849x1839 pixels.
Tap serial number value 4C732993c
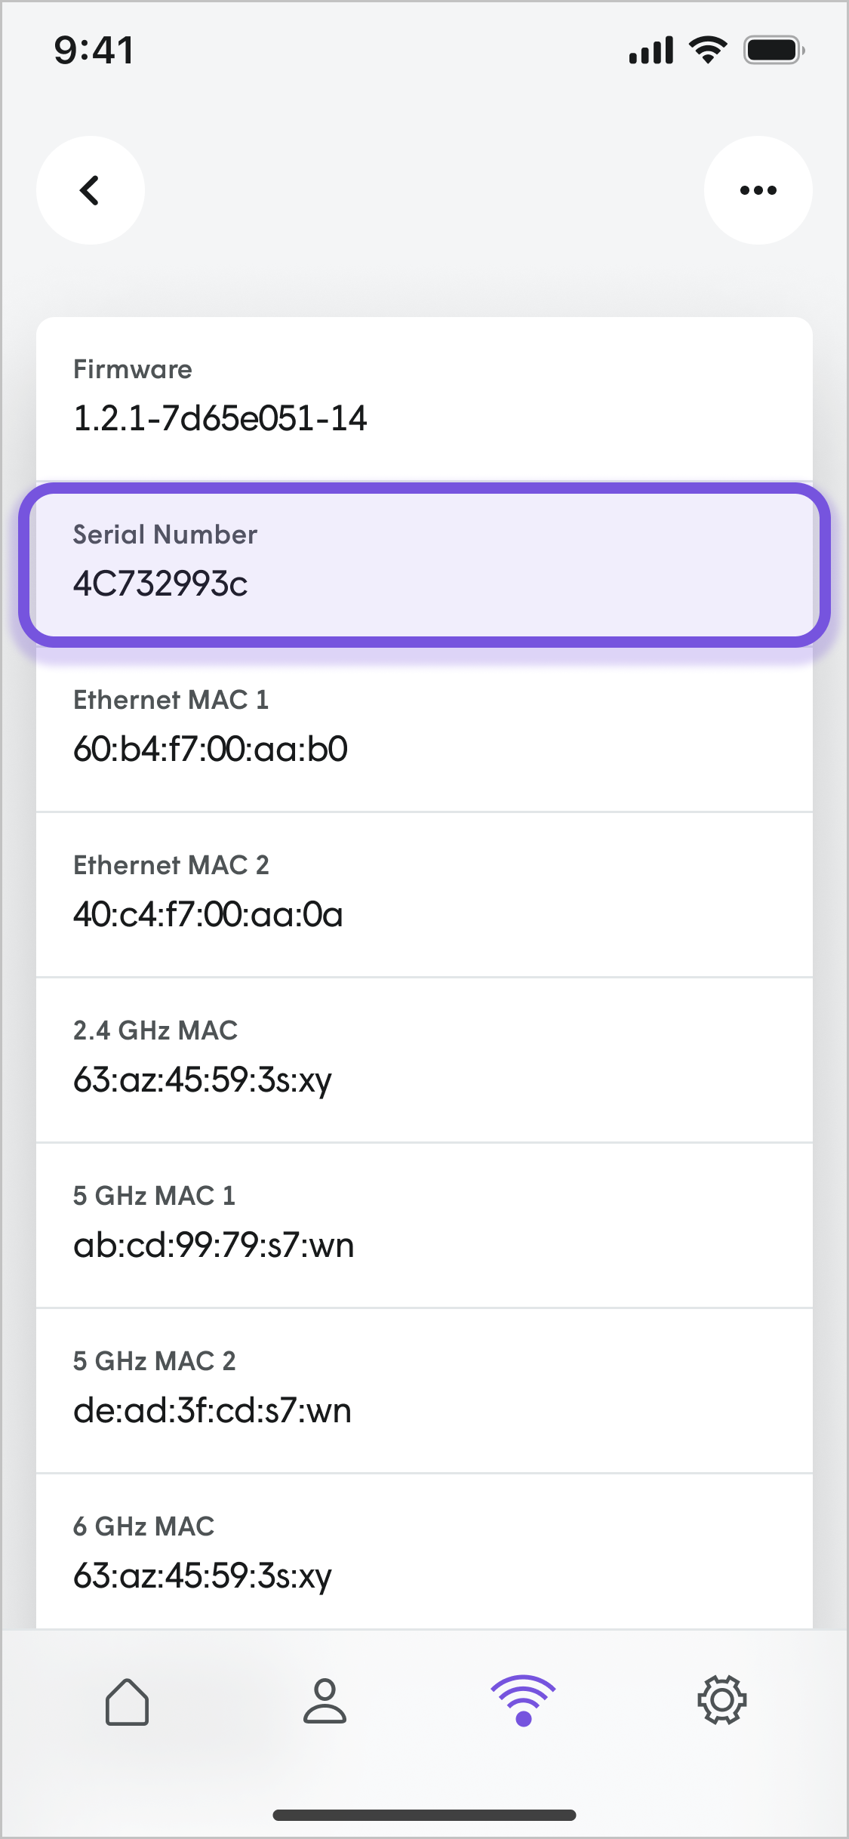coord(161,584)
